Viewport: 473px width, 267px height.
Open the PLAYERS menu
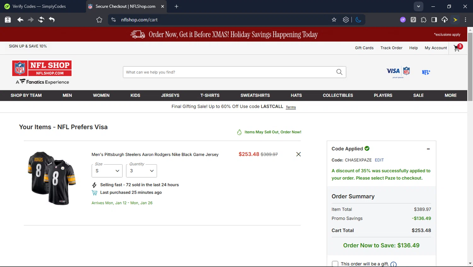[x=383, y=95]
